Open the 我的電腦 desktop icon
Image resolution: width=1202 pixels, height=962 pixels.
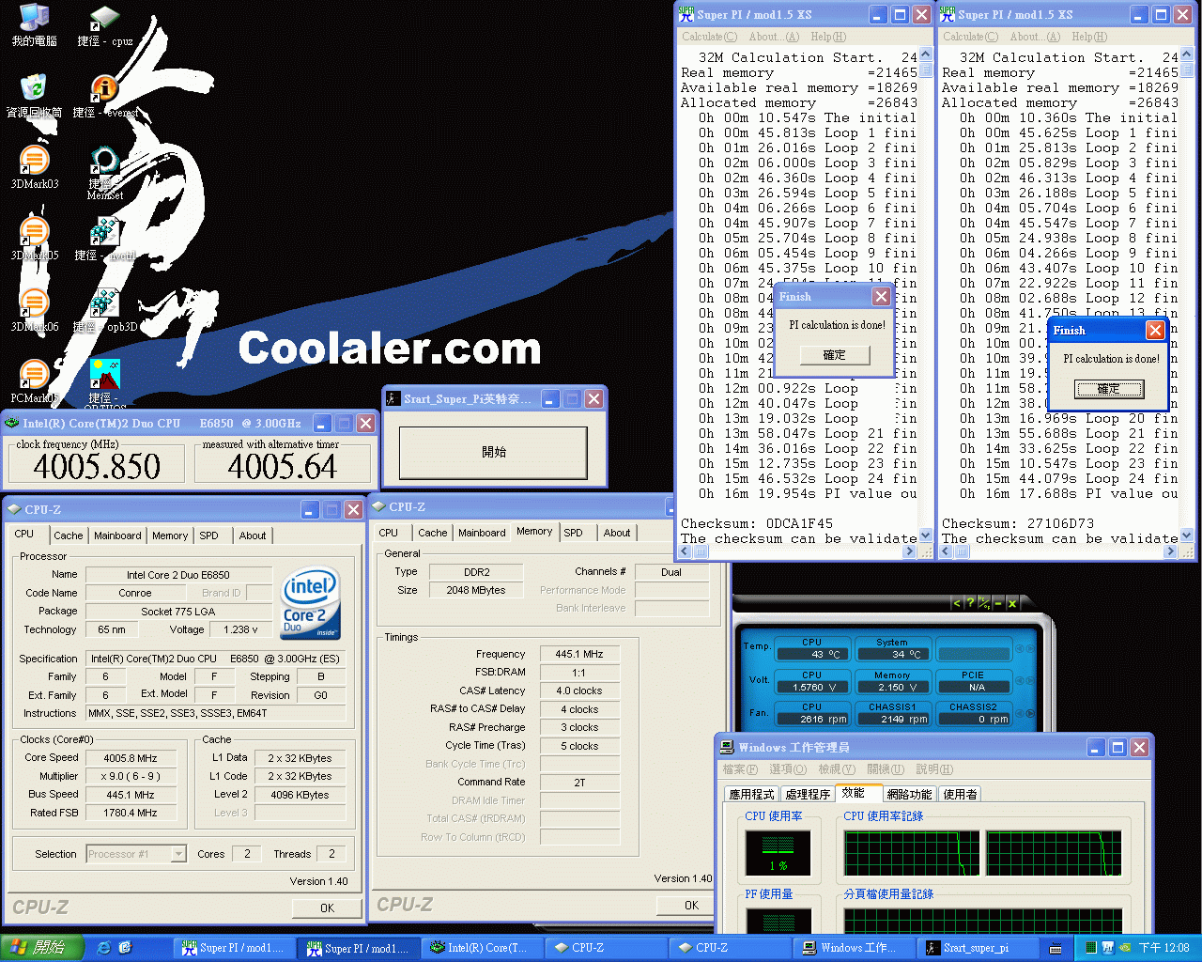pos(34,25)
